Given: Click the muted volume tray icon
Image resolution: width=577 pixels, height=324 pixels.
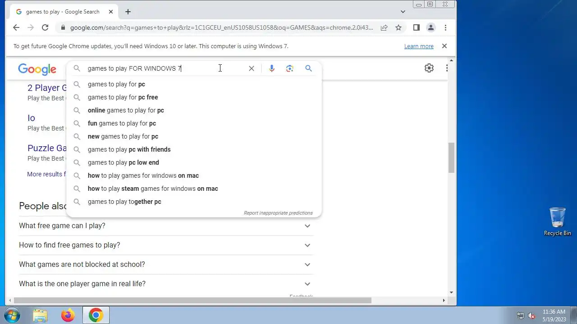Looking at the screenshot, I should point(531,315).
